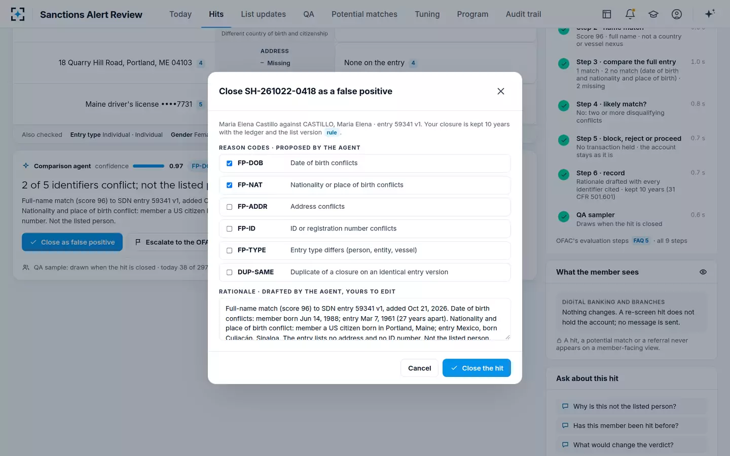Image resolution: width=730 pixels, height=456 pixels.
Task: Open the layout panel icon in header
Action: pos(607,14)
